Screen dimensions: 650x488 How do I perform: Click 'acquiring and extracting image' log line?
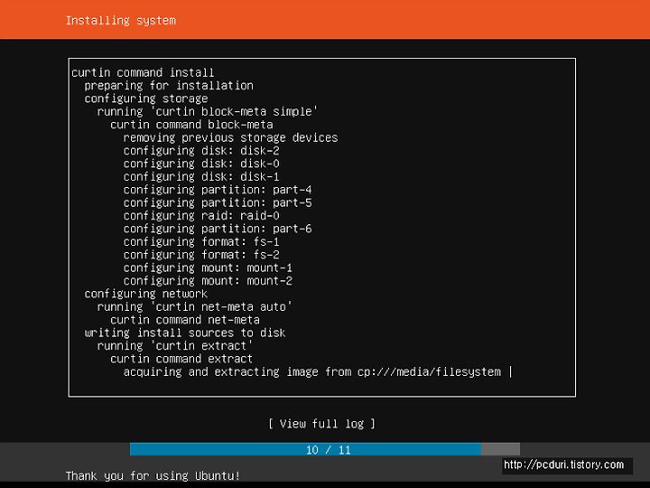coord(312,371)
